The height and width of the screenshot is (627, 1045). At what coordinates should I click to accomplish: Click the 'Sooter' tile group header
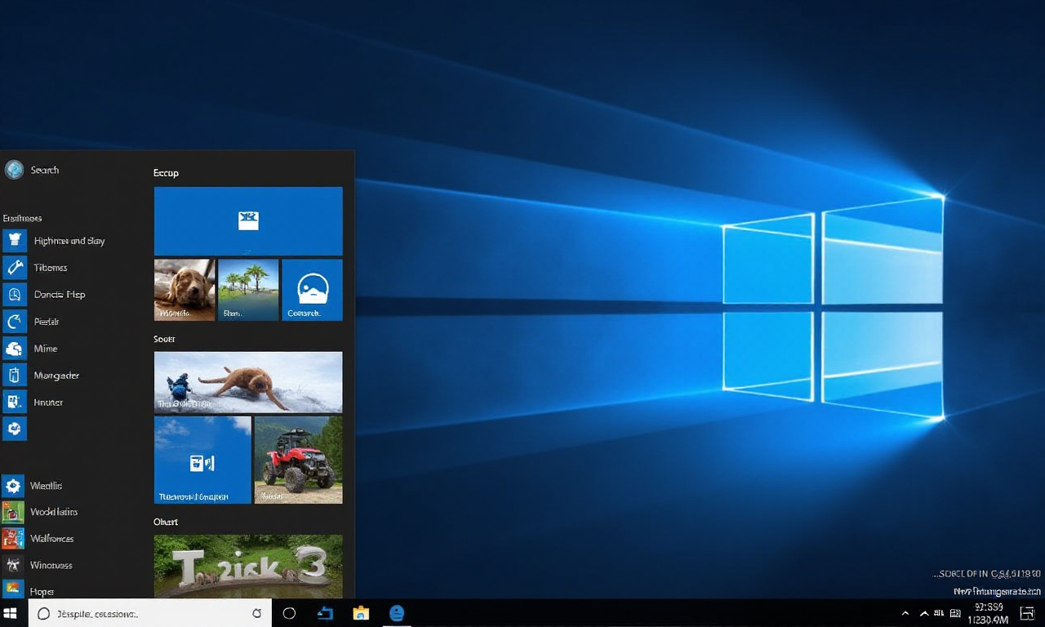164,339
